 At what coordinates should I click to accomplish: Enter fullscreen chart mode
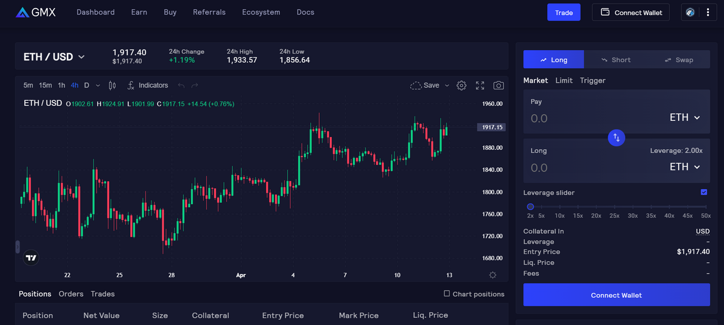pos(480,85)
